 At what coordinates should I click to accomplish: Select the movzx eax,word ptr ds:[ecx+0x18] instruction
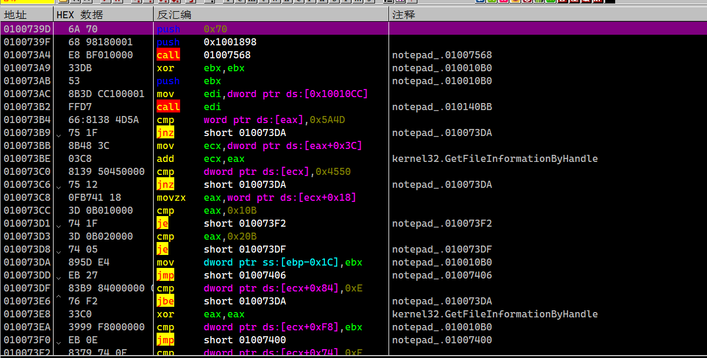pos(256,198)
